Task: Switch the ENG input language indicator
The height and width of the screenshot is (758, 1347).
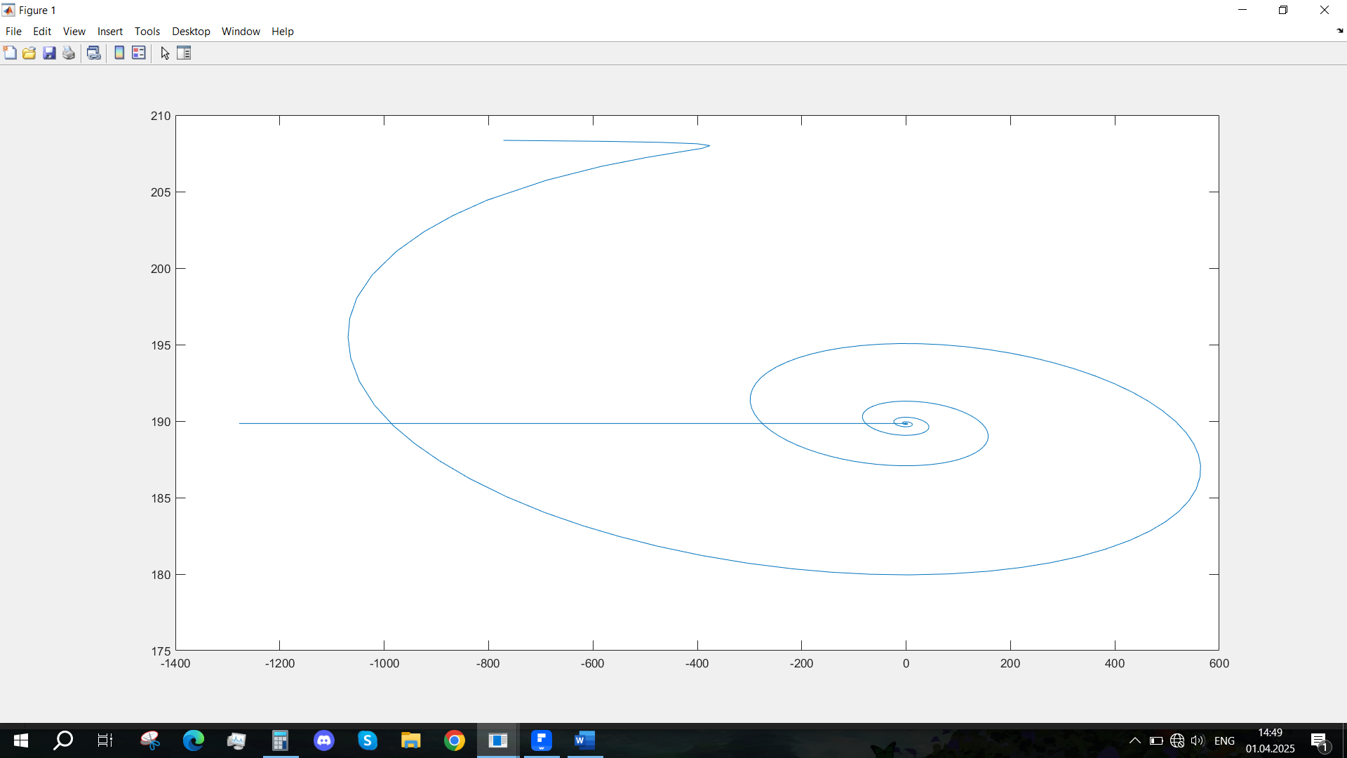Action: pos(1224,740)
